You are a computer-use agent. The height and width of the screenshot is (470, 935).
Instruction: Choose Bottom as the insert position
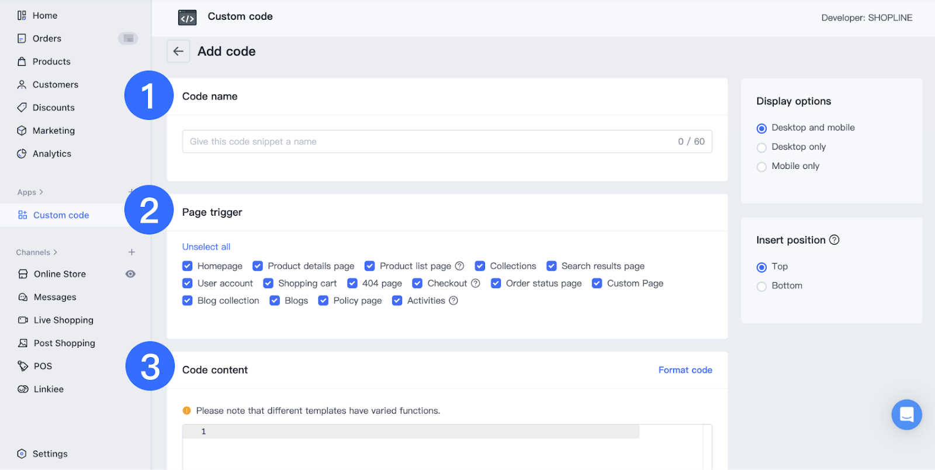tap(761, 286)
